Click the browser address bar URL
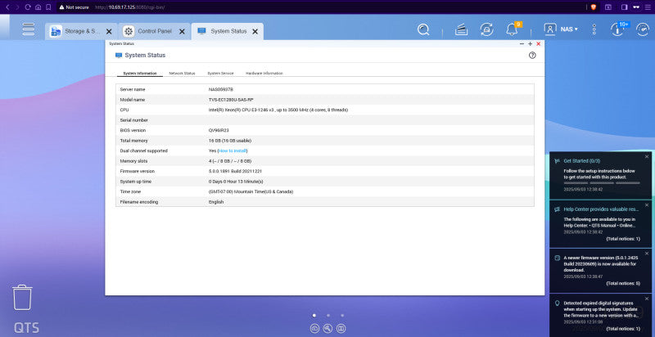 pyautogui.click(x=131, y=7)
